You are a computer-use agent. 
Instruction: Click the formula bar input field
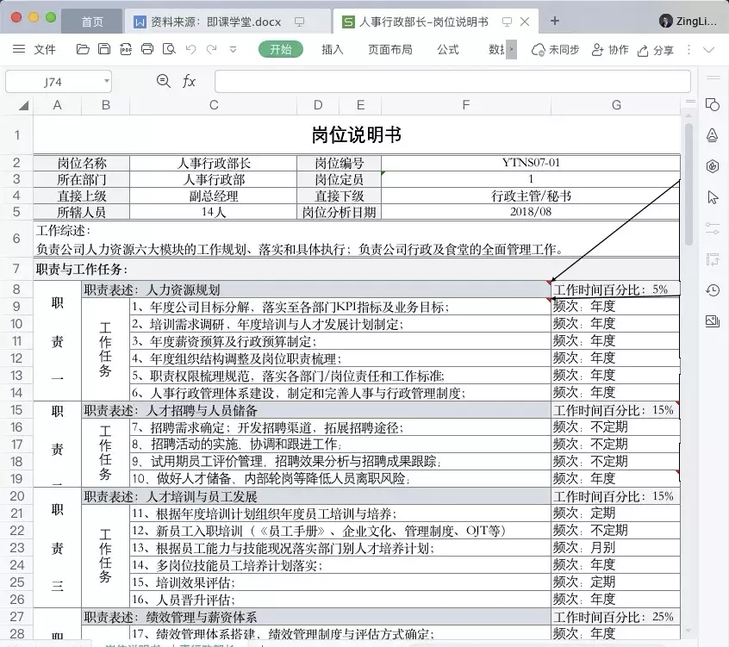452,81
